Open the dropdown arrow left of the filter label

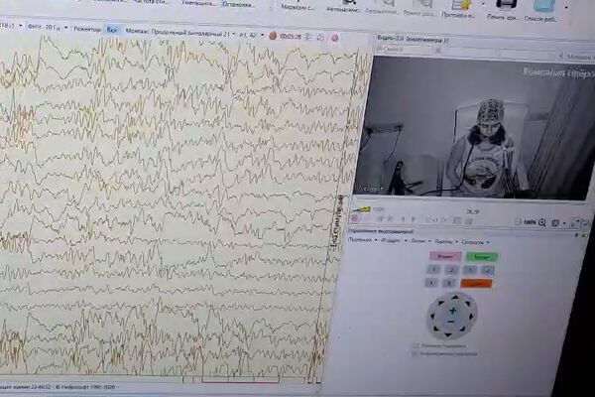click(x=21, y=26)
